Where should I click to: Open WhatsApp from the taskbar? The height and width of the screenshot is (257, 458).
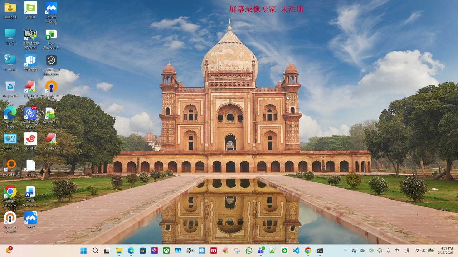tap(249, 251)
